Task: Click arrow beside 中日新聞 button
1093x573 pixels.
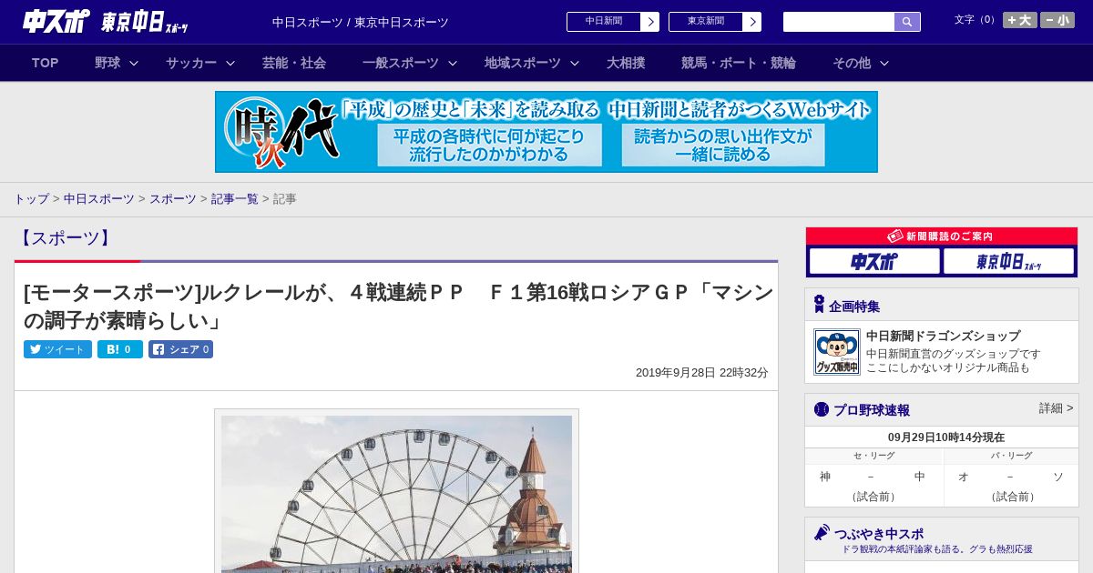Action: pyautogui.click(x=649, y=22)
